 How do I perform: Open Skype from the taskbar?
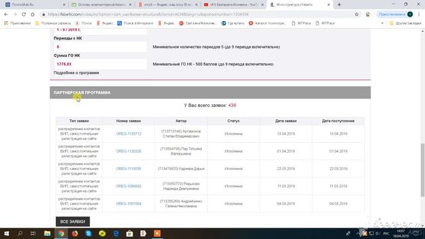pos(88,233)
